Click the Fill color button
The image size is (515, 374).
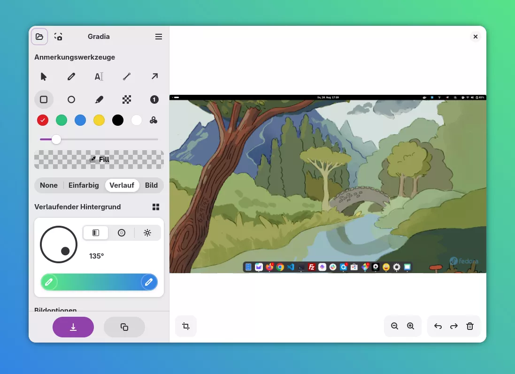tap(99, 160)
